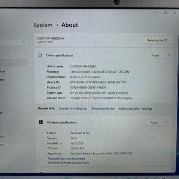Open the Domain or workgroup link
179x179 pixels.
pos(73,108)
